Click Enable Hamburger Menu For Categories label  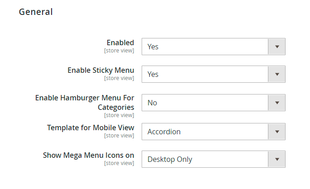point(85,103)
